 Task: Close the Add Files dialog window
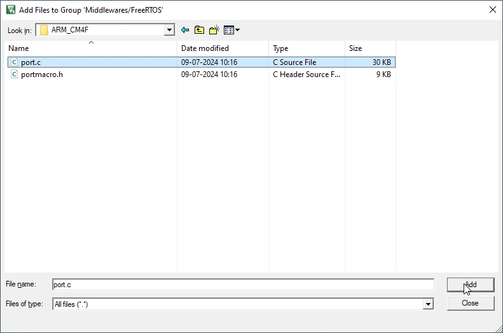tap(492, 10)
